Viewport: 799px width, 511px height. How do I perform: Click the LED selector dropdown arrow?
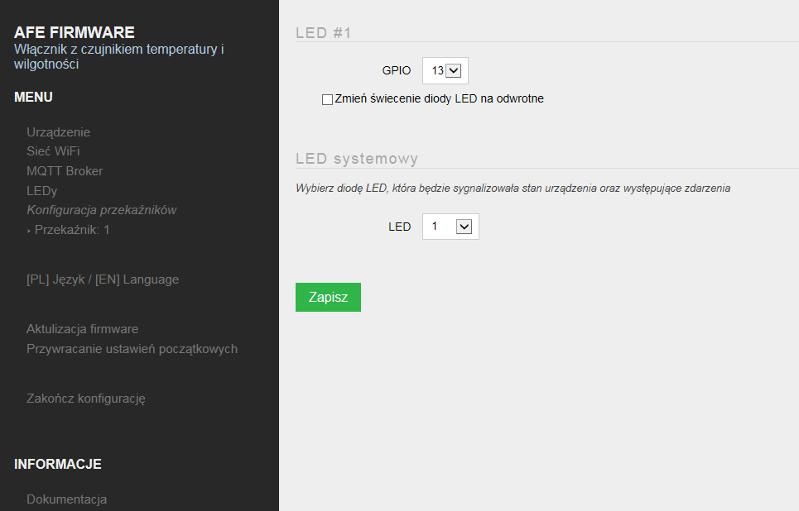(464, 227)
